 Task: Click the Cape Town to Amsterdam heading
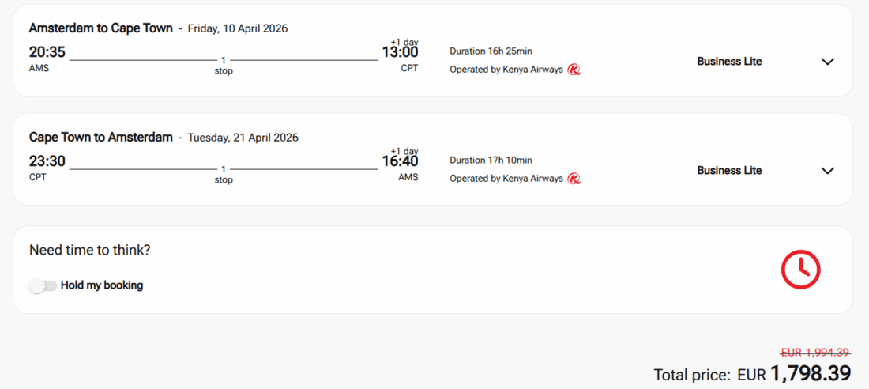click(x=100, y=137)
